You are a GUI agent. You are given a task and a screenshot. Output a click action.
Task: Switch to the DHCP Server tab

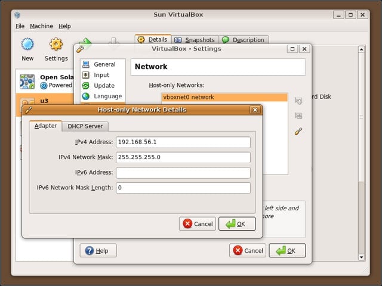tap(85, 126)
